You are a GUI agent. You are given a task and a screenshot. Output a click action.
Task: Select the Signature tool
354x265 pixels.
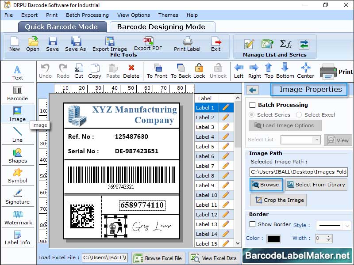[x=18, y=196]
